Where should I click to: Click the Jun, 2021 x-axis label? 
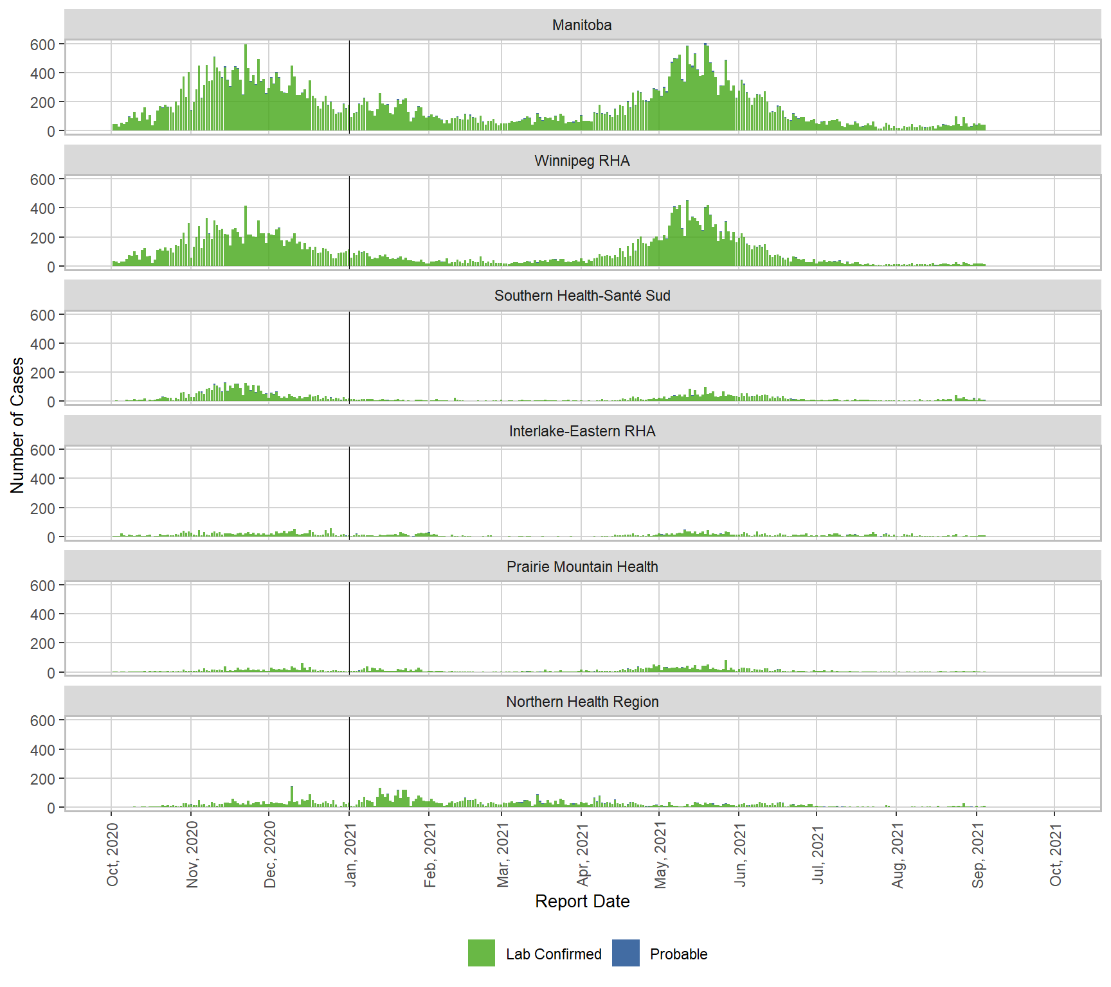pyautogui.click(x=740, y=855)
